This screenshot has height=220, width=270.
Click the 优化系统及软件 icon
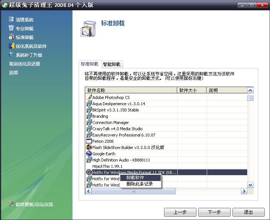click(11, 46)
